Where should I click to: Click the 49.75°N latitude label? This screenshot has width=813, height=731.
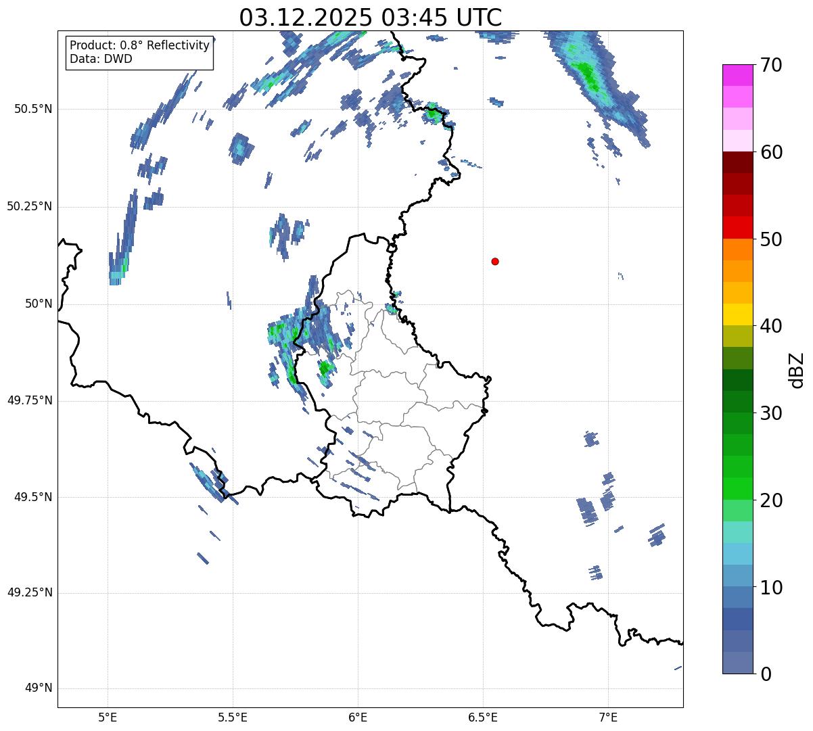tap(29, 400)
